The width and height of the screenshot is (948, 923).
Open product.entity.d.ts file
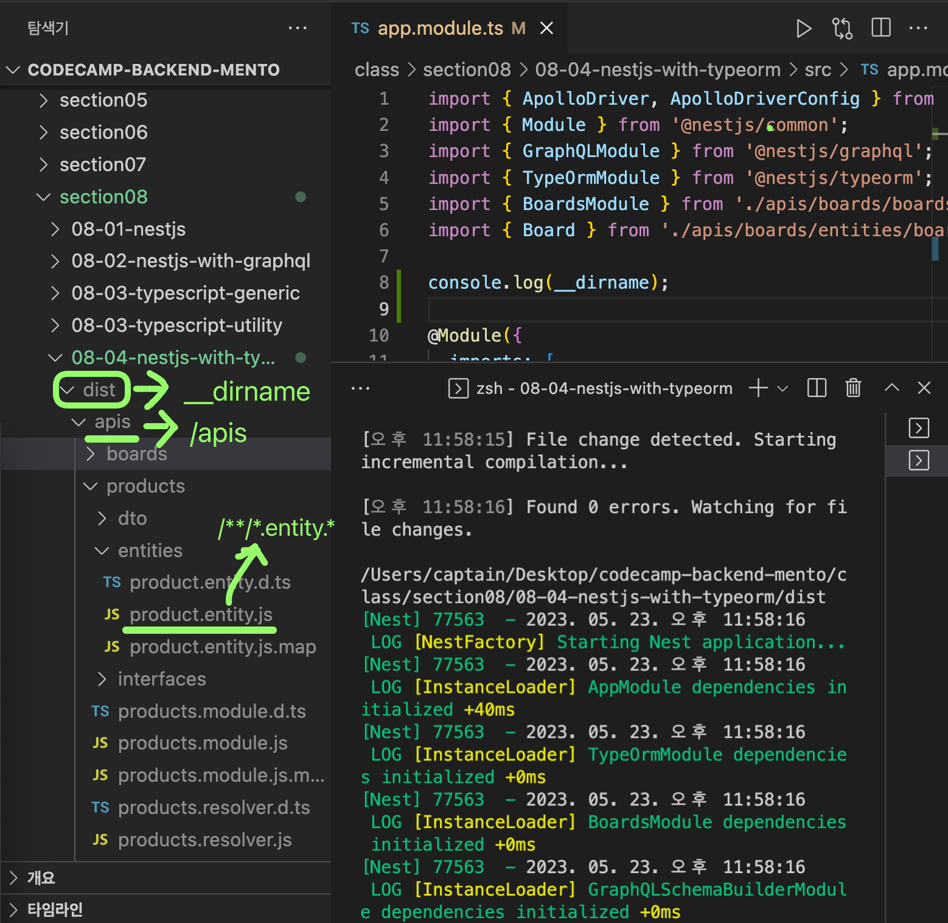coord(166,583)
